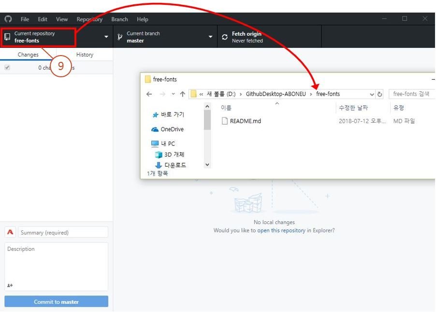Expand the Current branch master dropdown arrow
436x312 pixels.
coord(210,37)
